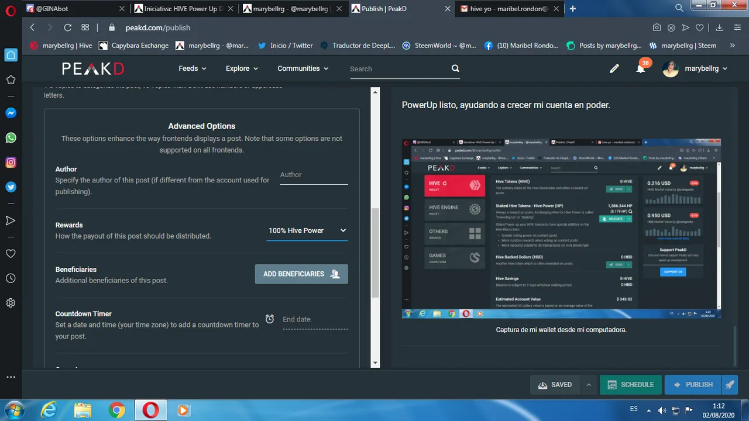Click the editor scrollbar down arrow
The image size is (749, 421).
pos(376,363)
